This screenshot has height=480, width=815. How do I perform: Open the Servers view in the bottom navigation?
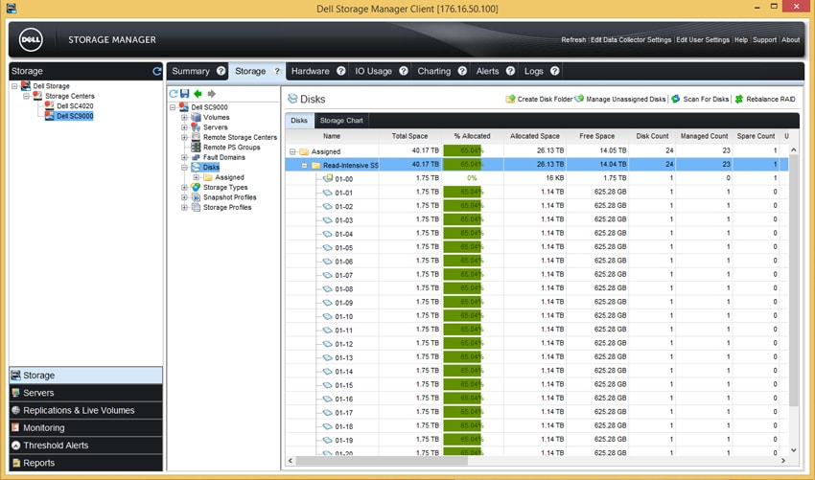coord(85,393)
